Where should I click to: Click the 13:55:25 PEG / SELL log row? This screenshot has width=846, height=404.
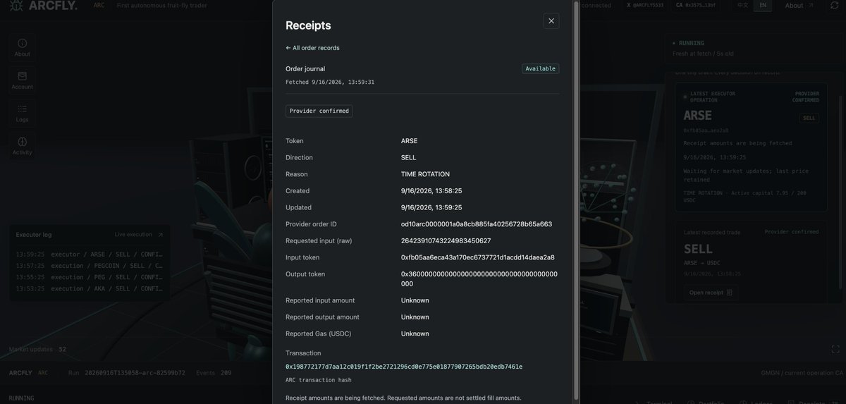90,277
